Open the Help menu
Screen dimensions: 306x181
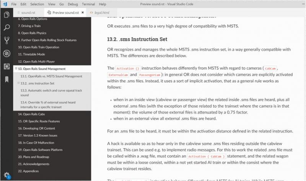tap(103, 4)
